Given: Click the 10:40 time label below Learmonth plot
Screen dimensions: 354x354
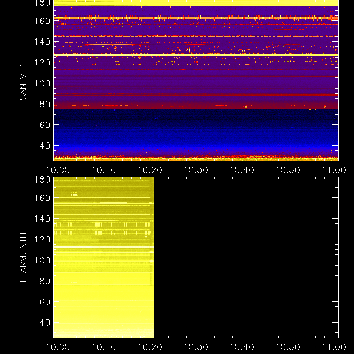Looking at the screenshot, I should pyautogui.click(x=242, y=347).
